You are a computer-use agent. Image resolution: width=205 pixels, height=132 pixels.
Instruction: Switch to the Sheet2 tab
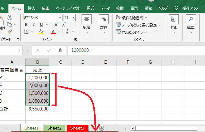(54, 128)
